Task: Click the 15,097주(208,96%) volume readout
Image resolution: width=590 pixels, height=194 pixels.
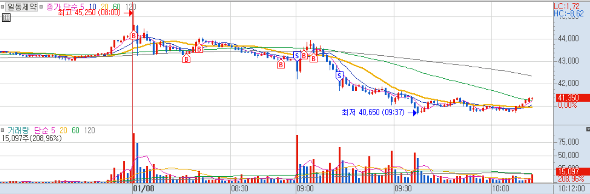Action: tap(32, 138)
